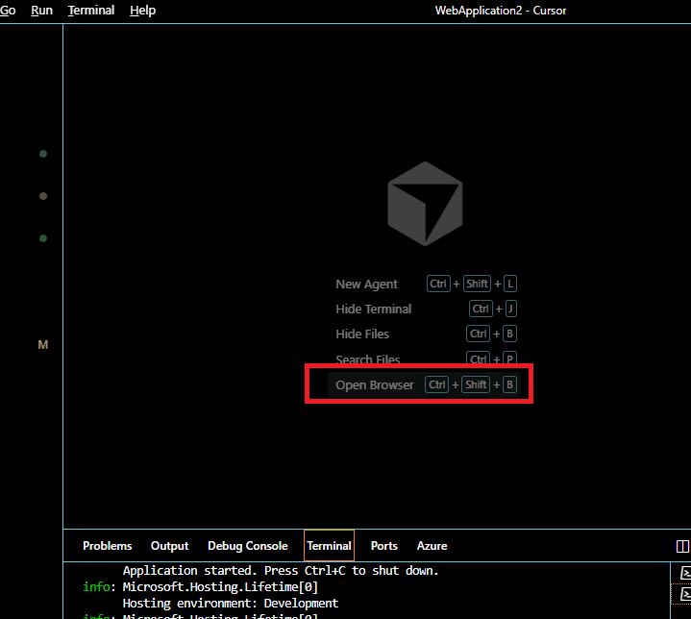The height and width of the screenshot is (619, 691).
Task: Switch to the Azure panel tab
Action: click(x=432, y=546)
